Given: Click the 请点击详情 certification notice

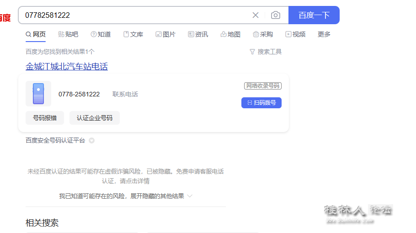Looking at the screenshot, I should 134,181.
